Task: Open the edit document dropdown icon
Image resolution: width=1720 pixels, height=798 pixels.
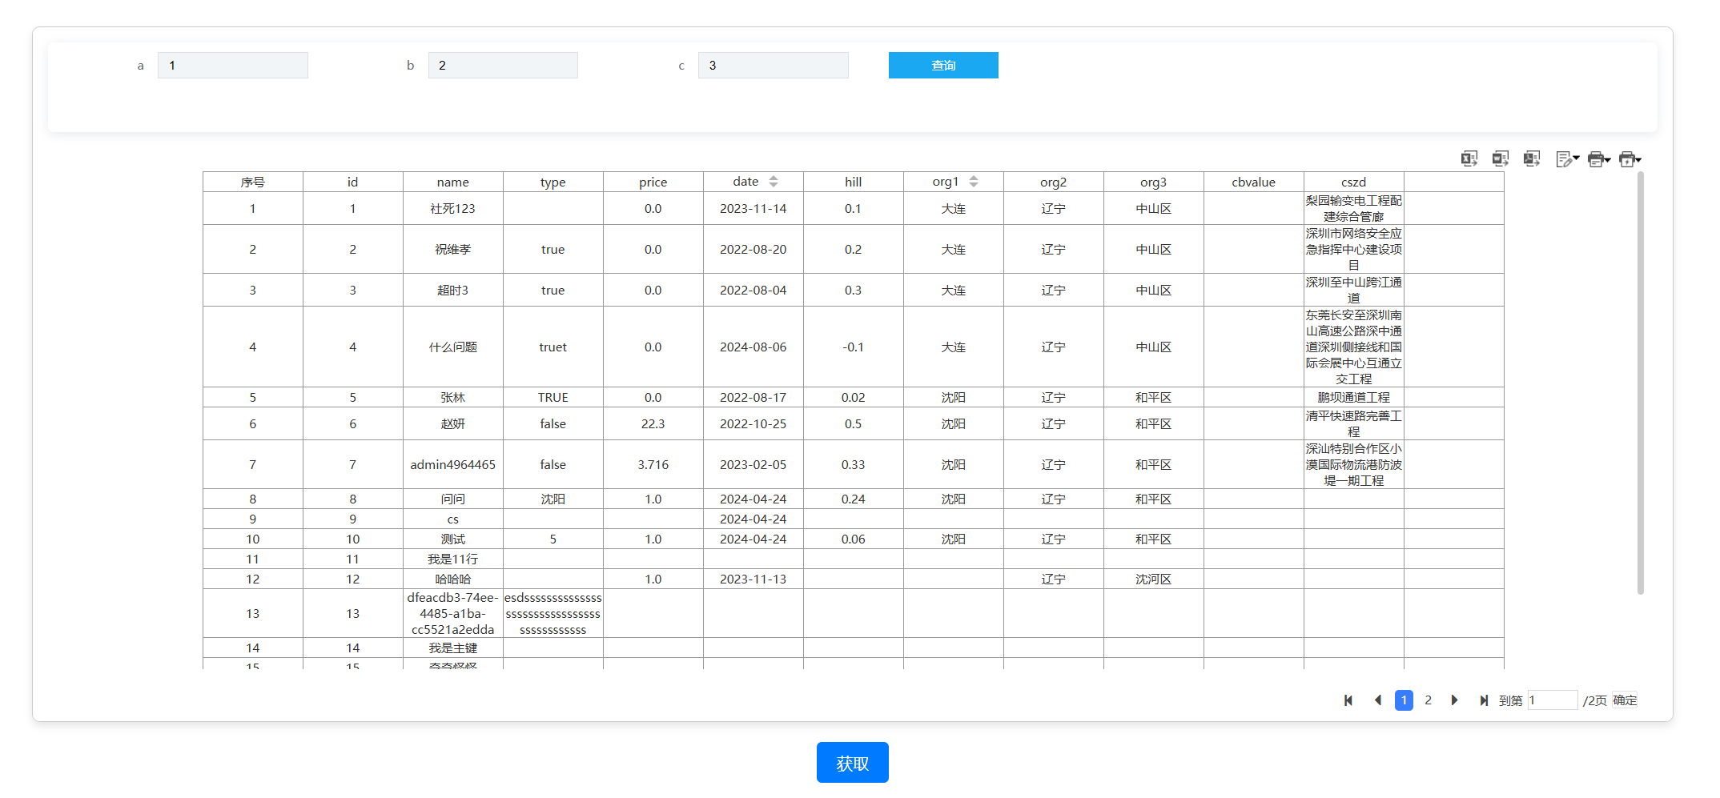Action: pyautogui.click(x=1567, y=159)
